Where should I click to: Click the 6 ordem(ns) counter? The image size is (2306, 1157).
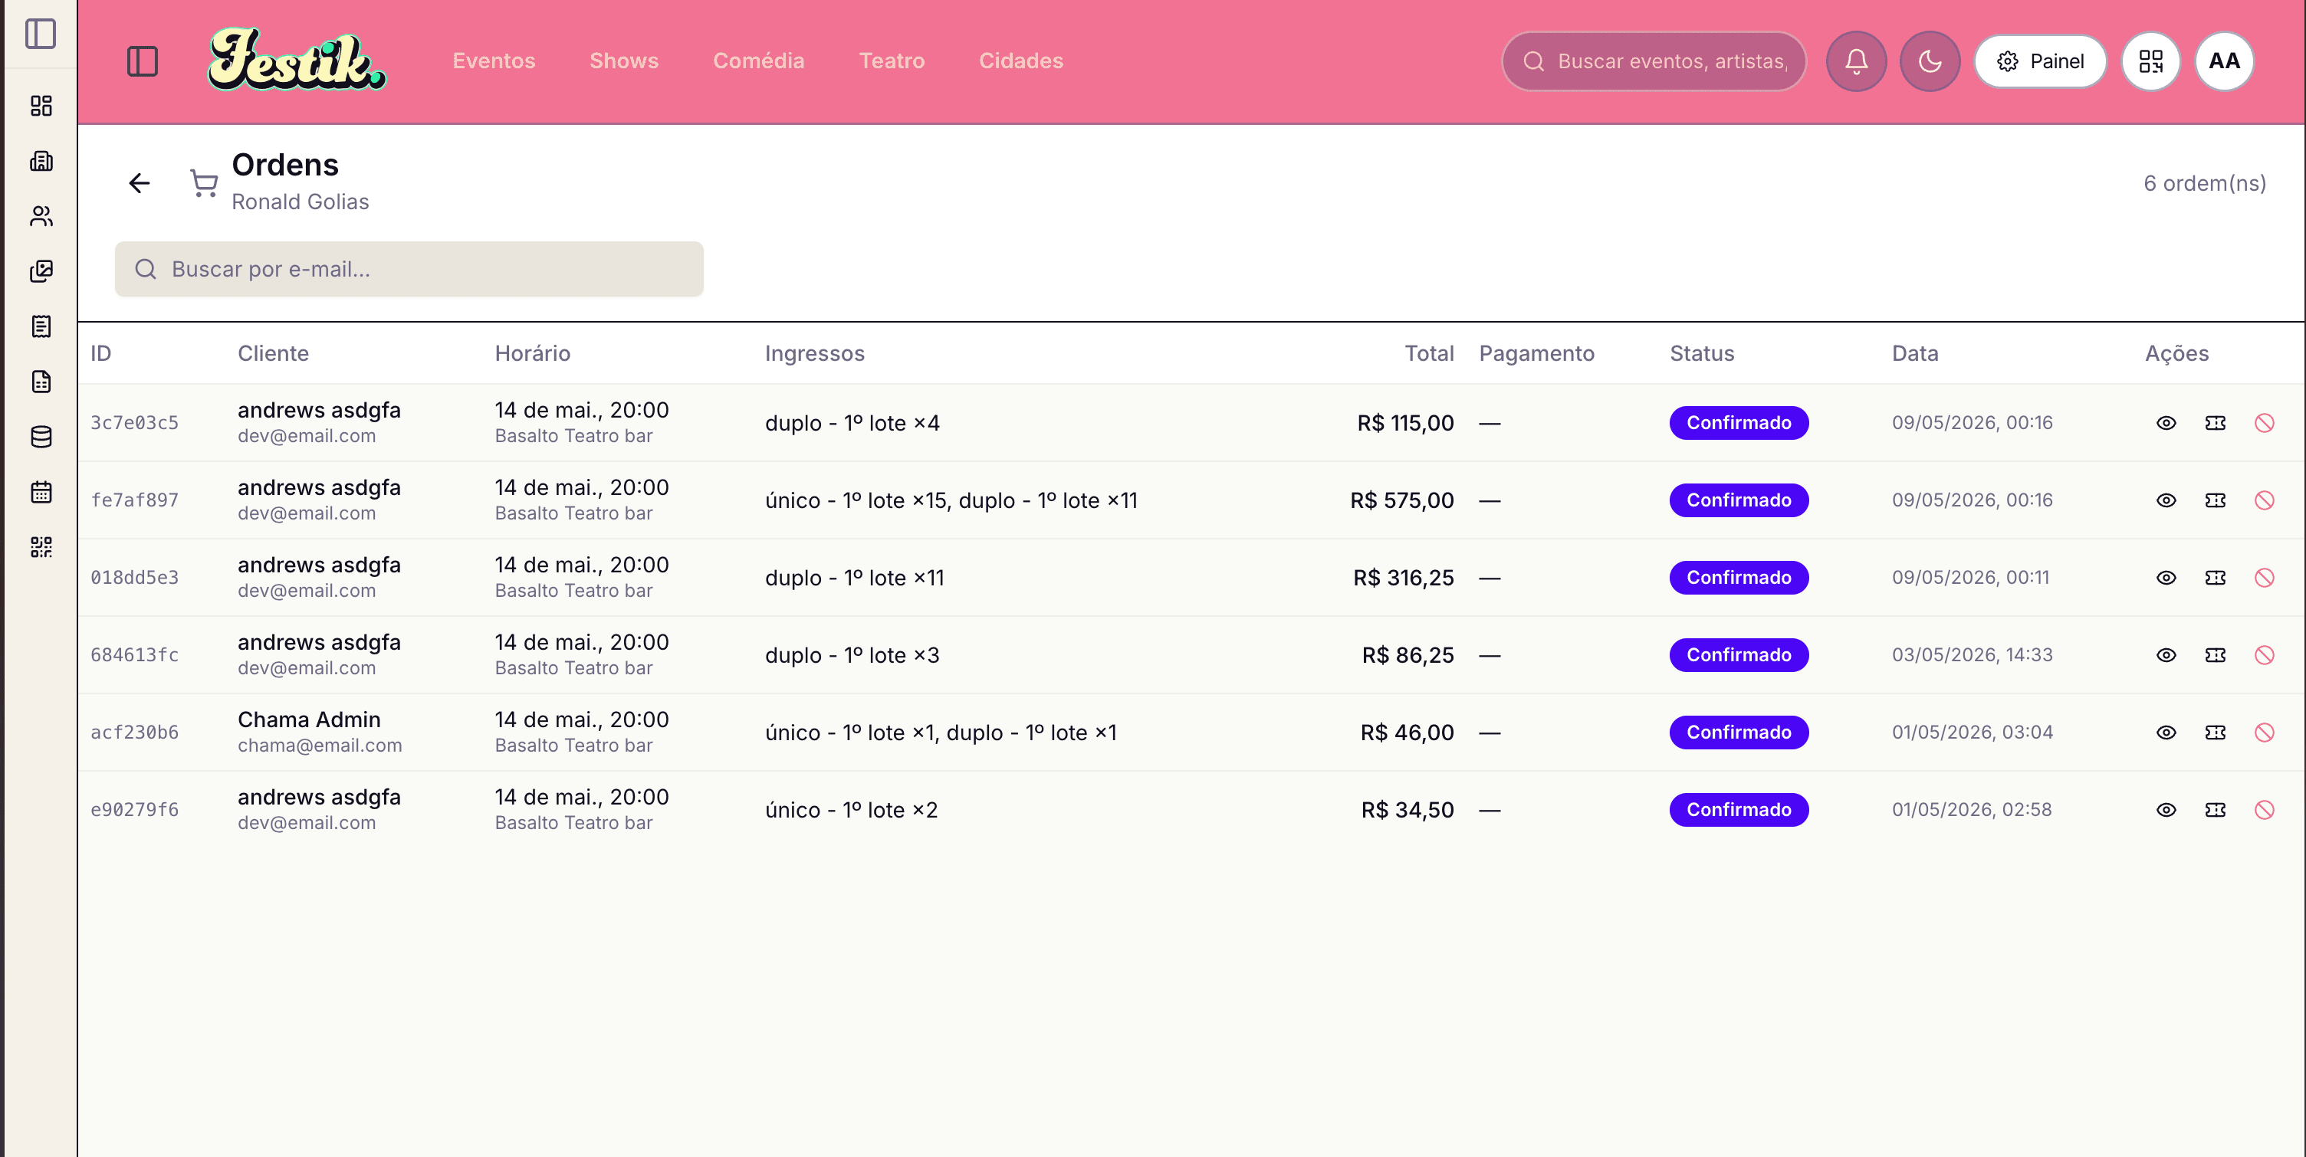[x=2204, y=183]
